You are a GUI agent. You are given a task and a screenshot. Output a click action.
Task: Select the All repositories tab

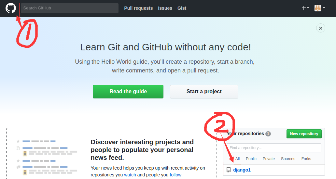pos(237,159)
